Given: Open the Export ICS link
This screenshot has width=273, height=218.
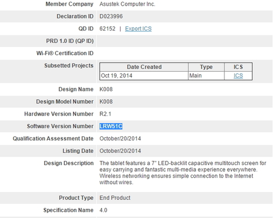Looking at the screenshot, I should 138,29.
